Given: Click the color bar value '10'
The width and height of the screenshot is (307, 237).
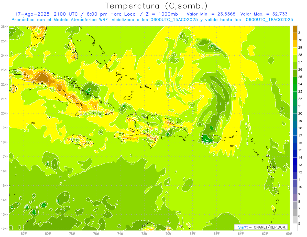Looking at the screenshot, I should click(300, 187).
